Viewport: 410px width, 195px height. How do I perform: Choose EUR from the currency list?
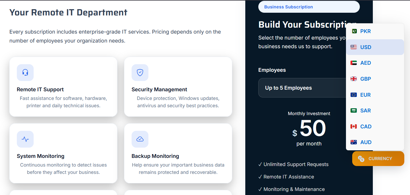375,95
